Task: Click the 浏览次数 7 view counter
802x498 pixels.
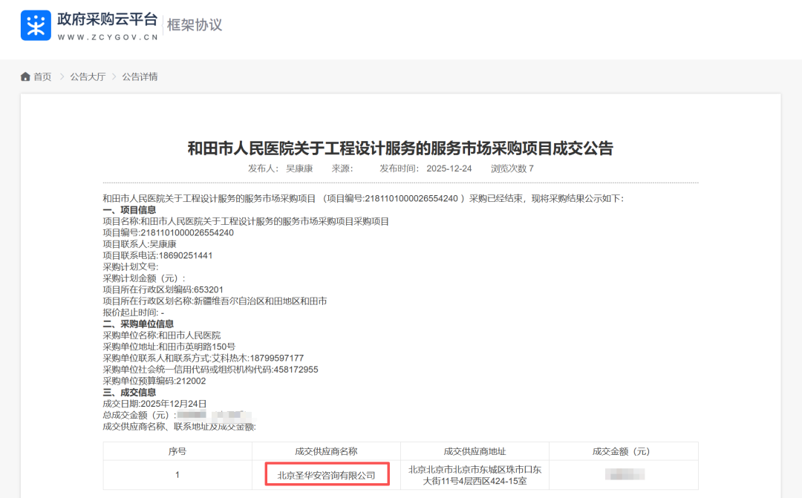Action: (x=512, y=168)
